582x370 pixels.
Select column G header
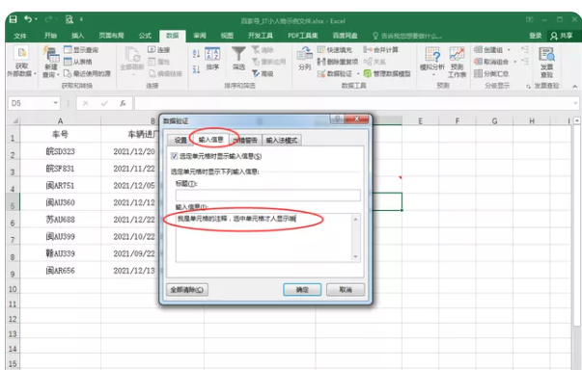click(x=494, y=120)
